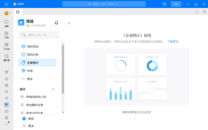208x130 pixels.
Task: Click the notification bell icon
Action: [57, 23]
